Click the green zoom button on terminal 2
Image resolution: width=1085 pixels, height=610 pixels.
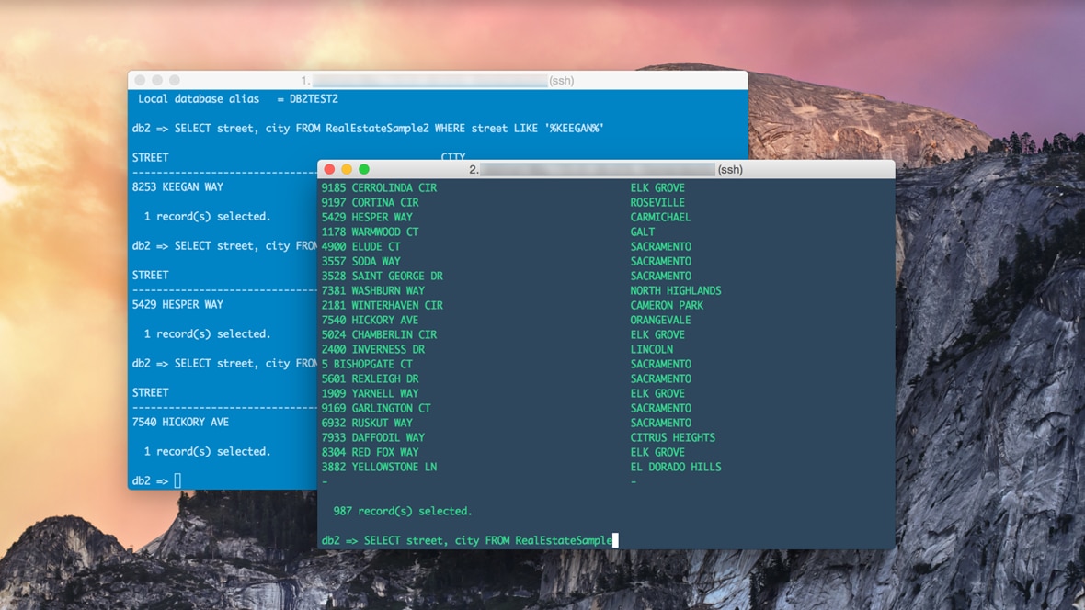364,169
